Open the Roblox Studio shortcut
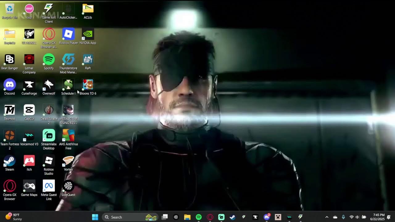The image size is (395, 222). [49, 165]
